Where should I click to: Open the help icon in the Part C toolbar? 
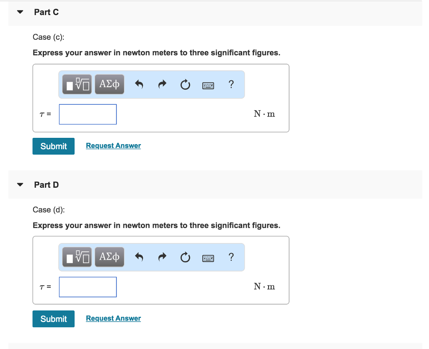point(231,84)
